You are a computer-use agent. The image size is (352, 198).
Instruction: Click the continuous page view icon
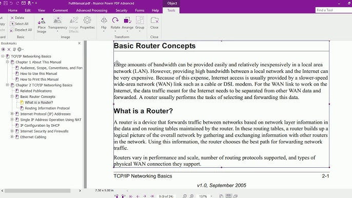[x=228, y=196]
